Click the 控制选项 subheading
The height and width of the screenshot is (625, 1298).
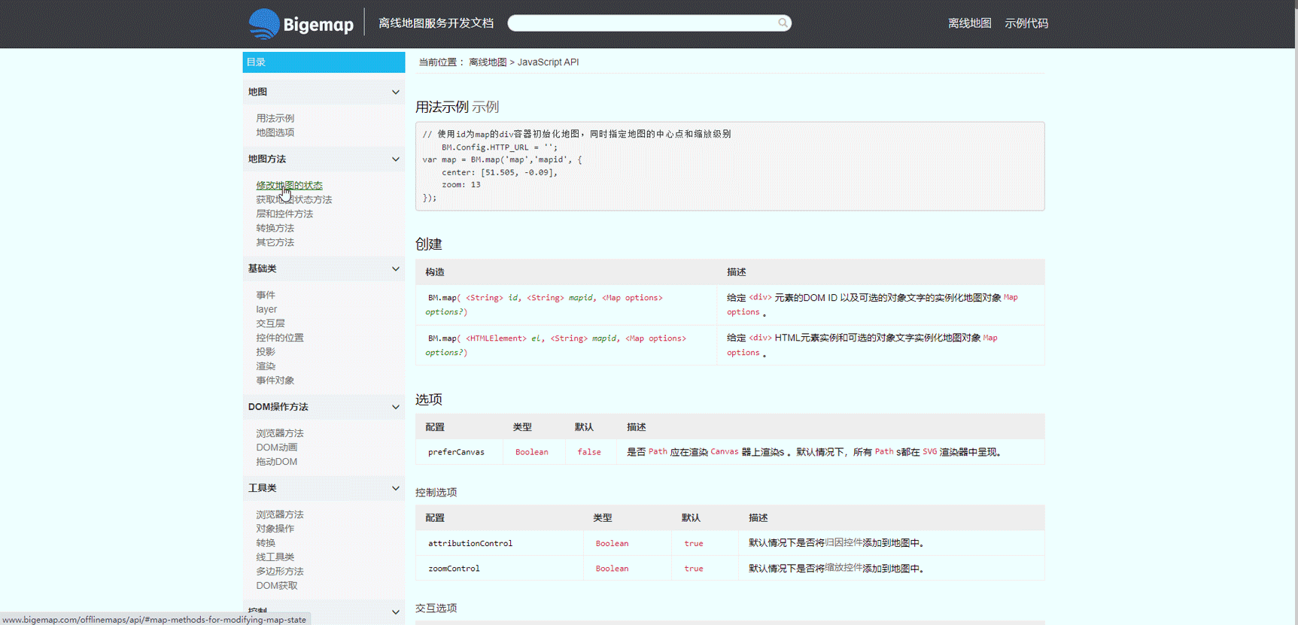[x=436, y=492]
